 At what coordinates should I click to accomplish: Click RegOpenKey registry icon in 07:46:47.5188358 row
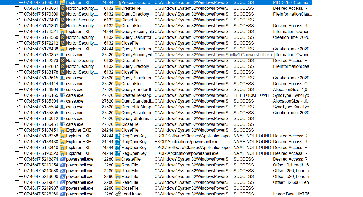point(118,136)
